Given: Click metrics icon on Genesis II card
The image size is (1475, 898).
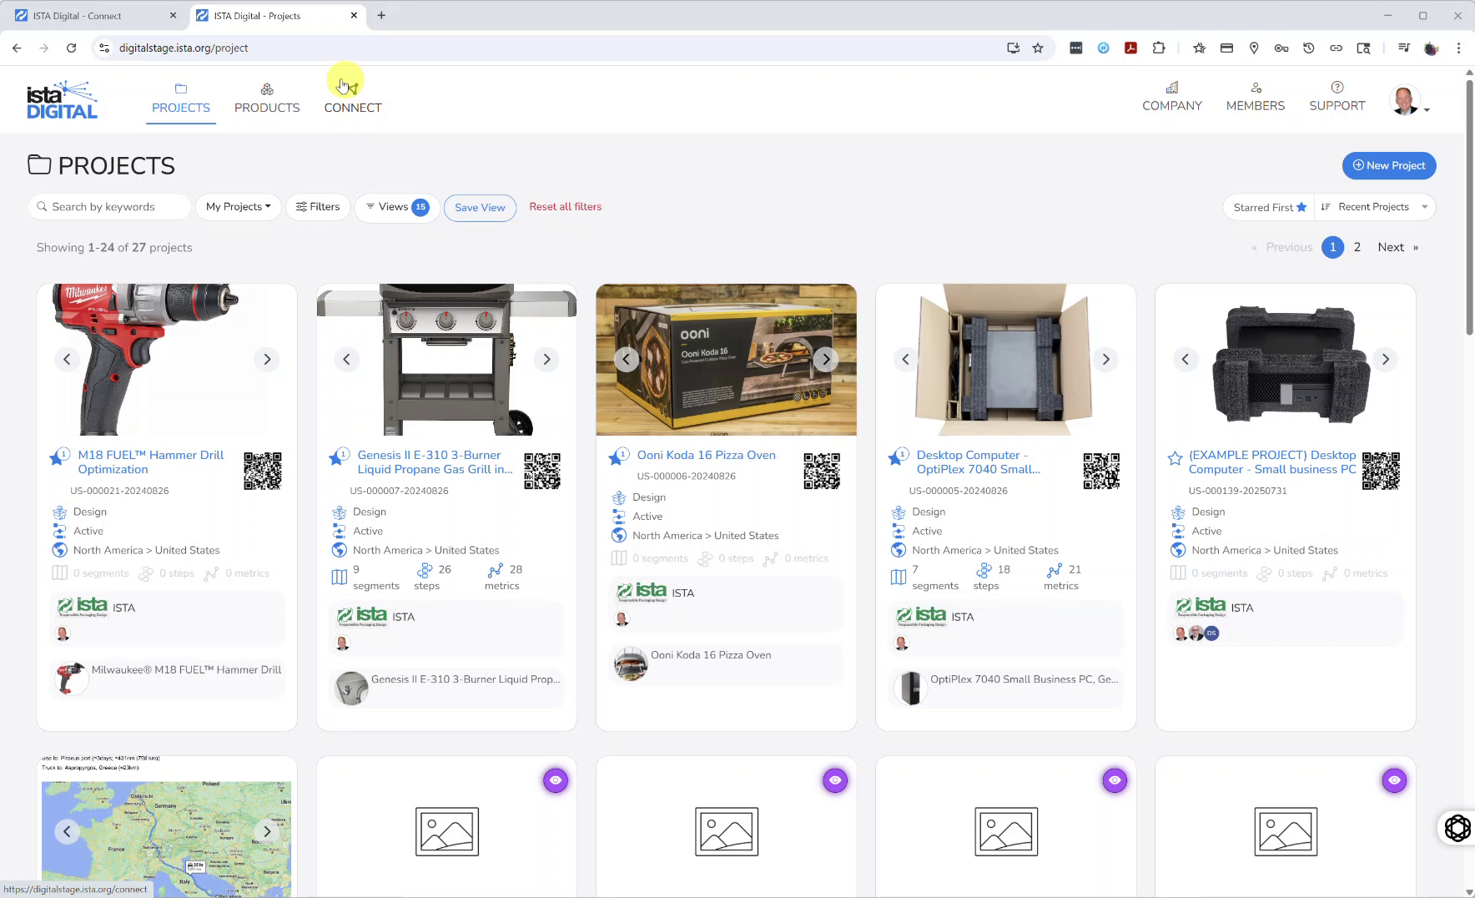Looking at the screenshot, I should point(495,570).
